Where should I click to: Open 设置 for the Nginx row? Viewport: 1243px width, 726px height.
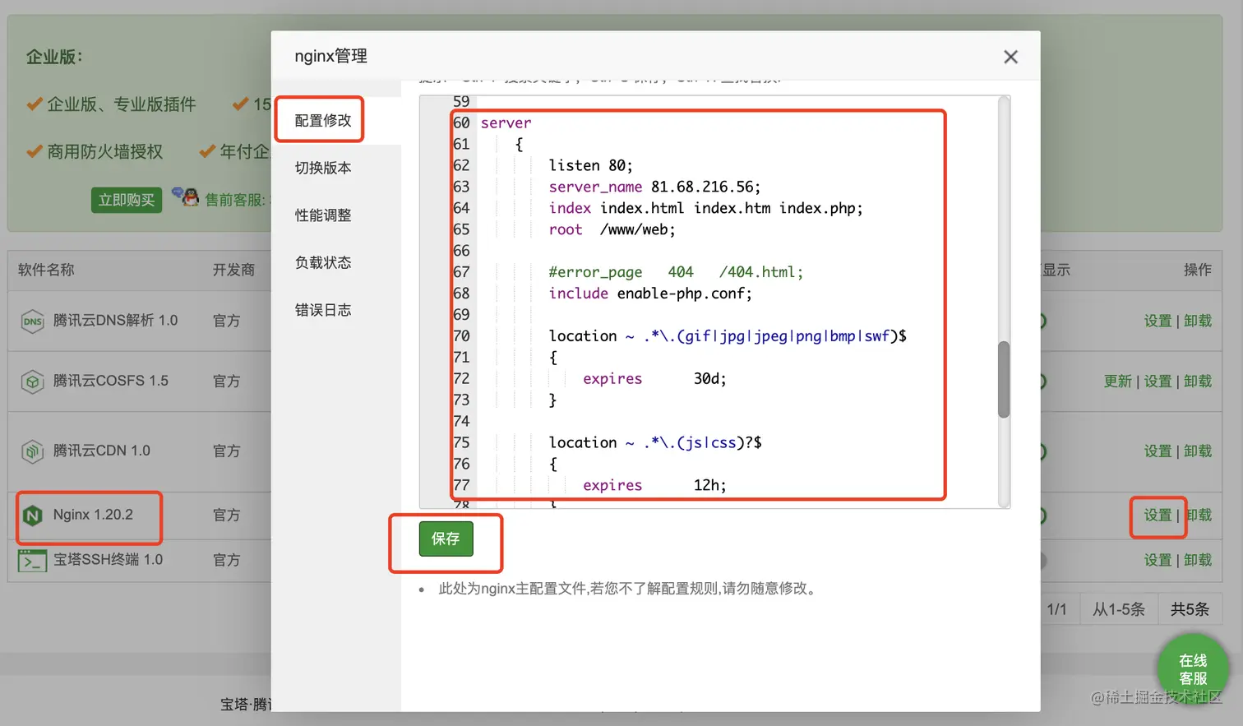(x=1158, y=516)
